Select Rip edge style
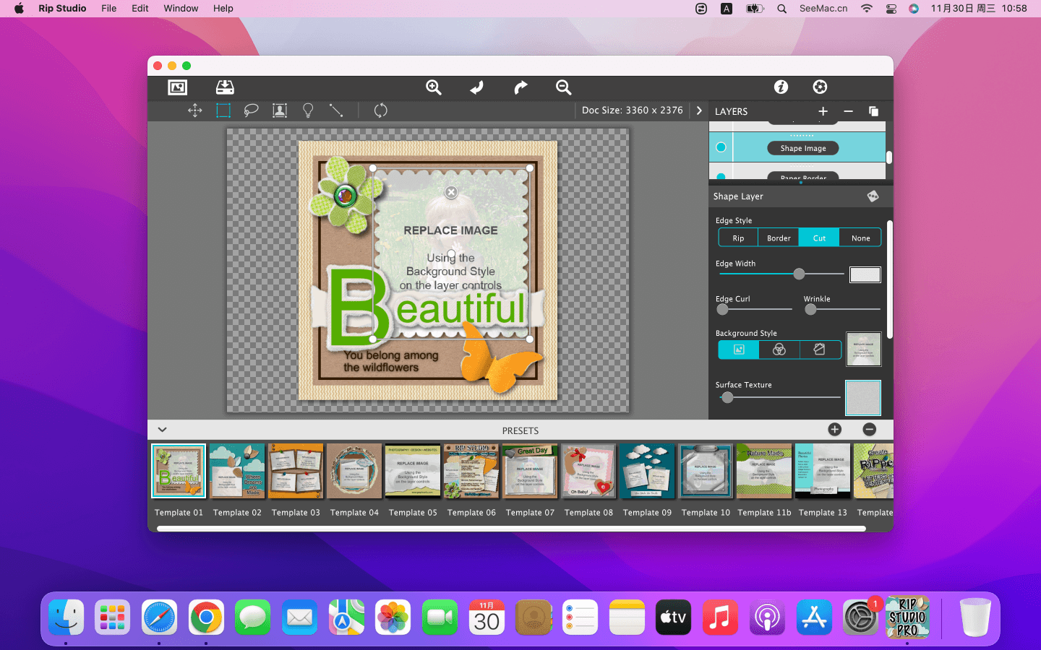 pyautogui.click(x=738, y=238)
